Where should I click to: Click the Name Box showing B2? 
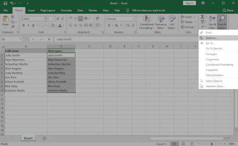pyautogui.click(x=11, y=39)
